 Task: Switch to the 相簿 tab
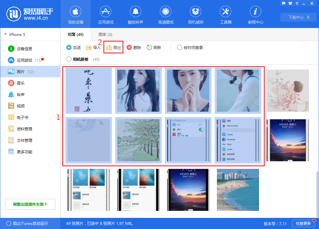[x=75, y=34]
